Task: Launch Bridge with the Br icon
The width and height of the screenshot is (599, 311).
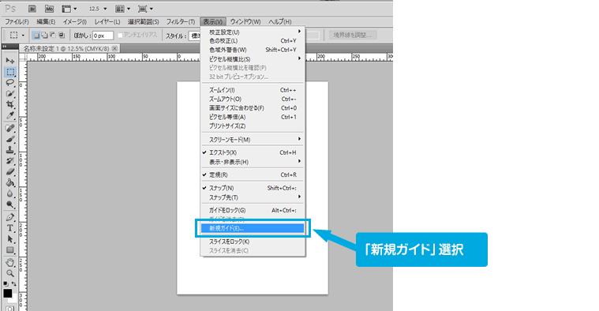Action: coord(32,9)
